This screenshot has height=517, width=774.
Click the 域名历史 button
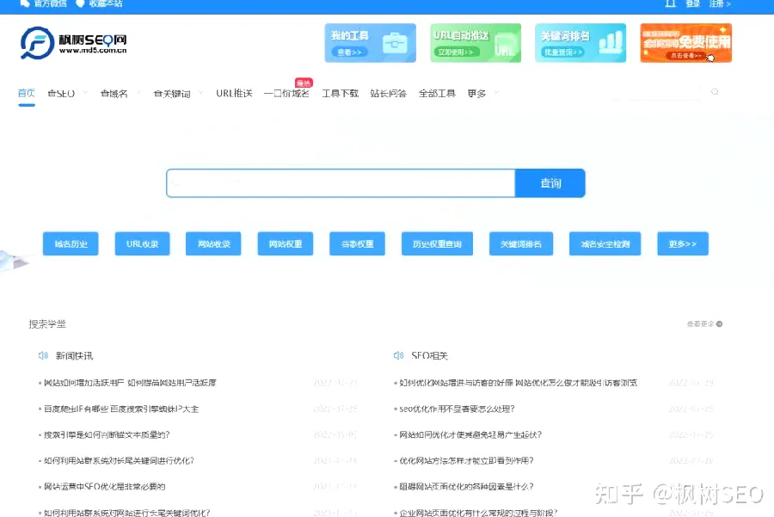71,244
